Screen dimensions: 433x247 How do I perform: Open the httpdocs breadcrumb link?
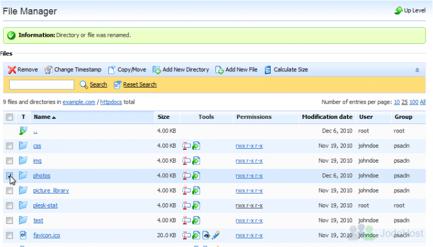pyautogui.click(x=111, y=102)
